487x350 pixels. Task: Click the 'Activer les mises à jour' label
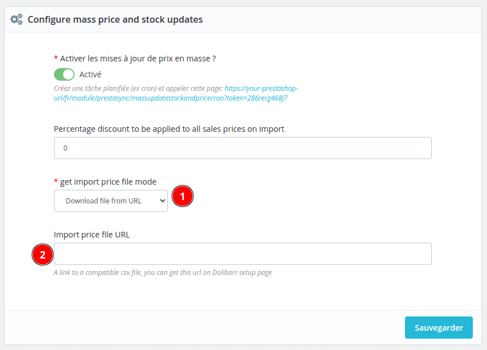(138, 59)
